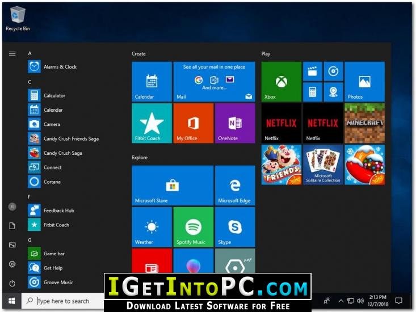Click the Create group header
The height and width of the screenshot is (312, 416).
[x=138, y=54]
